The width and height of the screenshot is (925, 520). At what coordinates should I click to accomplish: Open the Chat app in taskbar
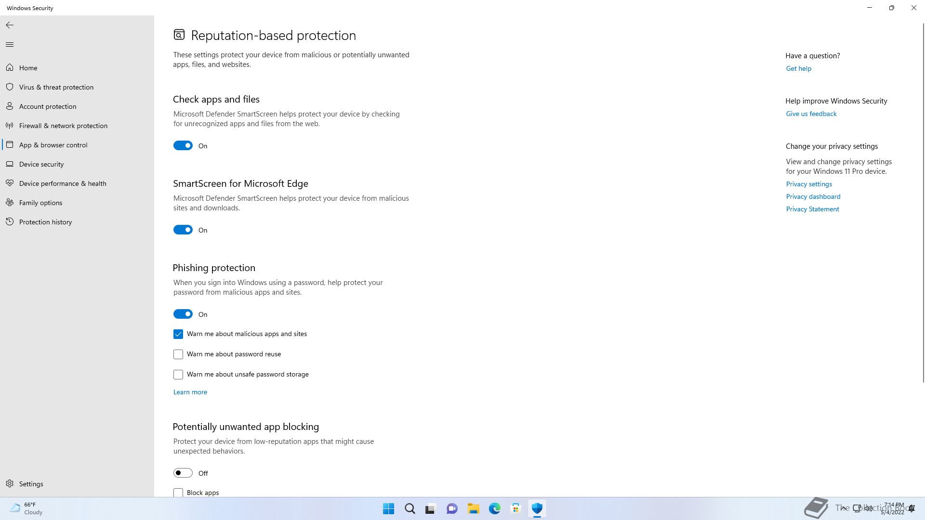(x=452, y=508)
